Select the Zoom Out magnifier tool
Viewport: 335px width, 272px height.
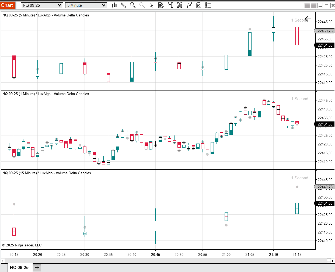[142, 5]
